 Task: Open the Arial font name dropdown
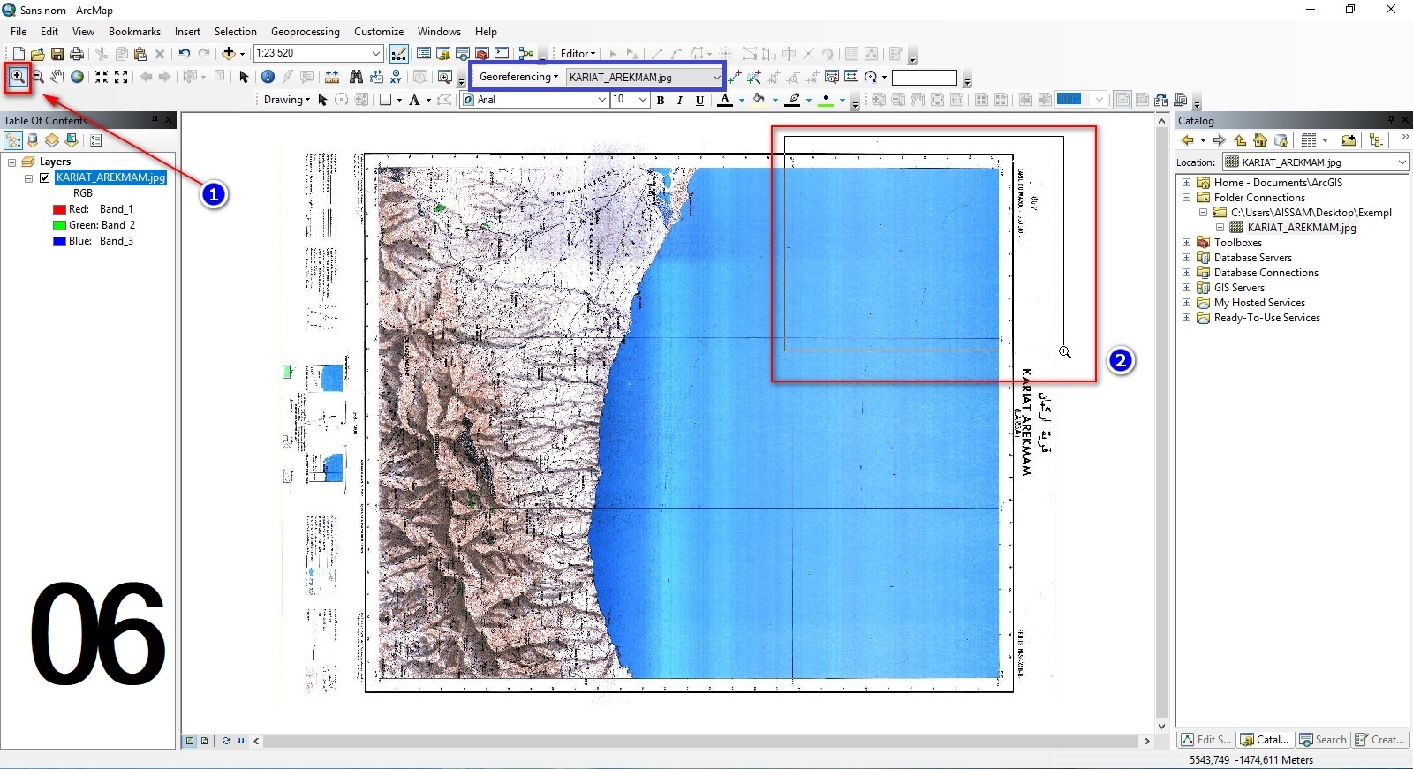602,100
